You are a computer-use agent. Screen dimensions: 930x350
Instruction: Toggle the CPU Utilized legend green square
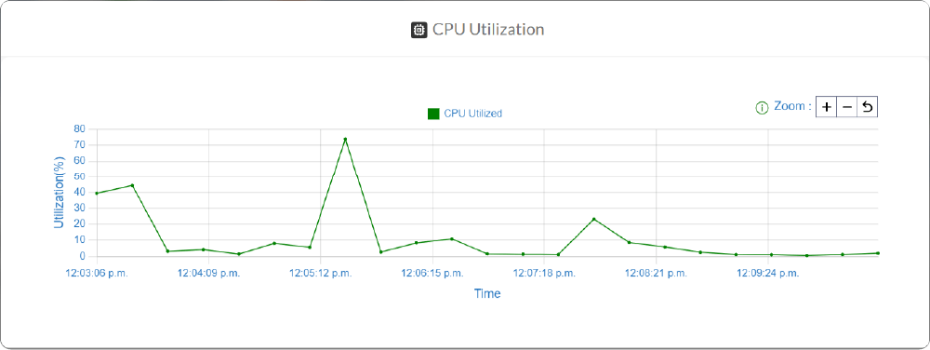coord(433,114)
